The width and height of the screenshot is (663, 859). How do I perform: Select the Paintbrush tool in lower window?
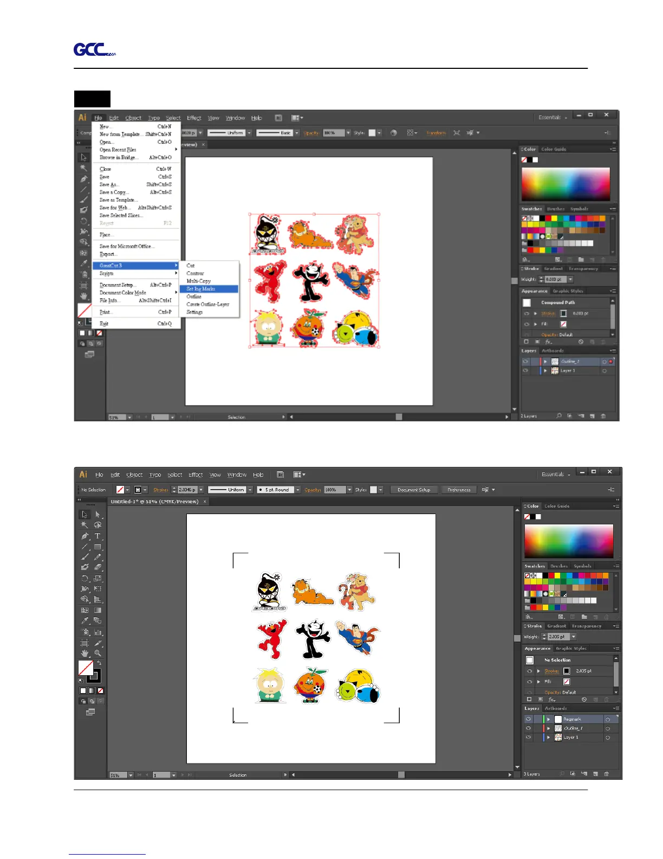[x=84, y=557]
